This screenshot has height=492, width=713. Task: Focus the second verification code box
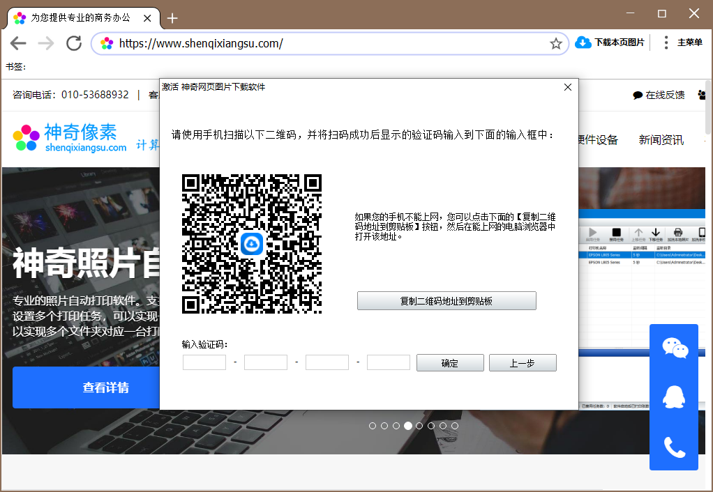click(266, 362)
